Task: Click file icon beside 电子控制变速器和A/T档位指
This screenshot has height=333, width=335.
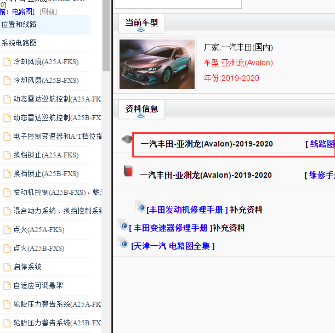Action: (x=7, y=137)
